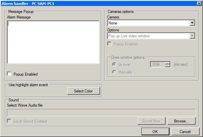
Task: Confirm settings with the OK button
Action: (155, 132)
